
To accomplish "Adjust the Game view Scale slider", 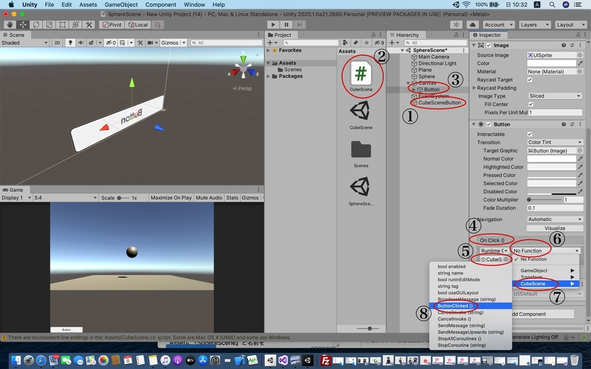I will tap(123, 198).
